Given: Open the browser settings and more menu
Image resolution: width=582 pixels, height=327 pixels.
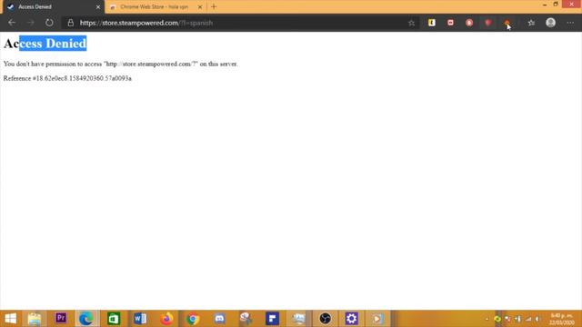Looking at the screenshot, I should click(x=570, y=23).
